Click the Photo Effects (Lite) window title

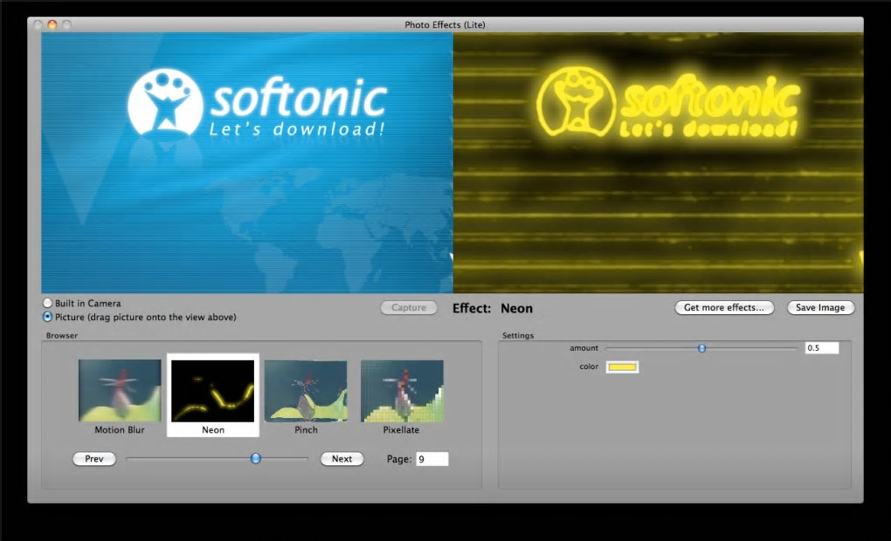point(445,24)
